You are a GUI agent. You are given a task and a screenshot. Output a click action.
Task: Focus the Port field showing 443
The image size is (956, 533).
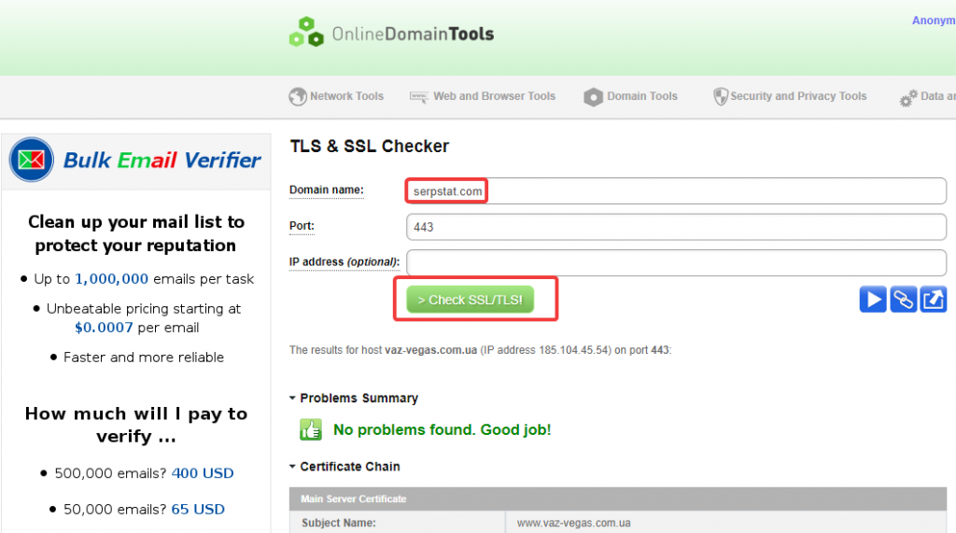coord(676,227)
